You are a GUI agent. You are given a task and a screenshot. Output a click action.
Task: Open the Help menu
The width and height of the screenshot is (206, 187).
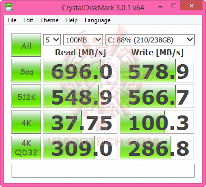tap(71, 20)
